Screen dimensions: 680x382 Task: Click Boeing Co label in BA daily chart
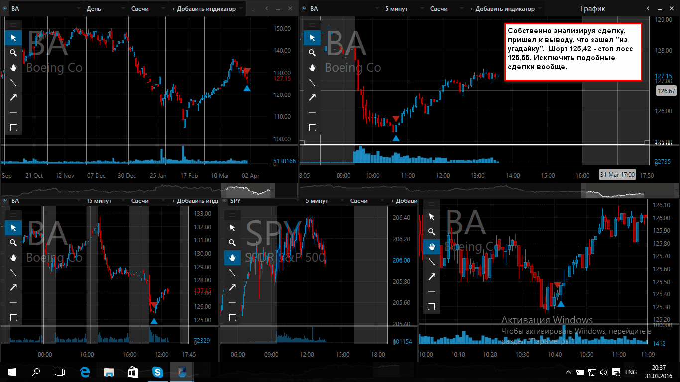pos(54,67)
